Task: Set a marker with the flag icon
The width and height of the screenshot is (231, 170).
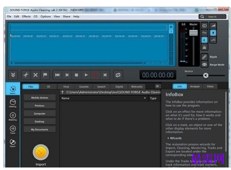Action: 45,75
